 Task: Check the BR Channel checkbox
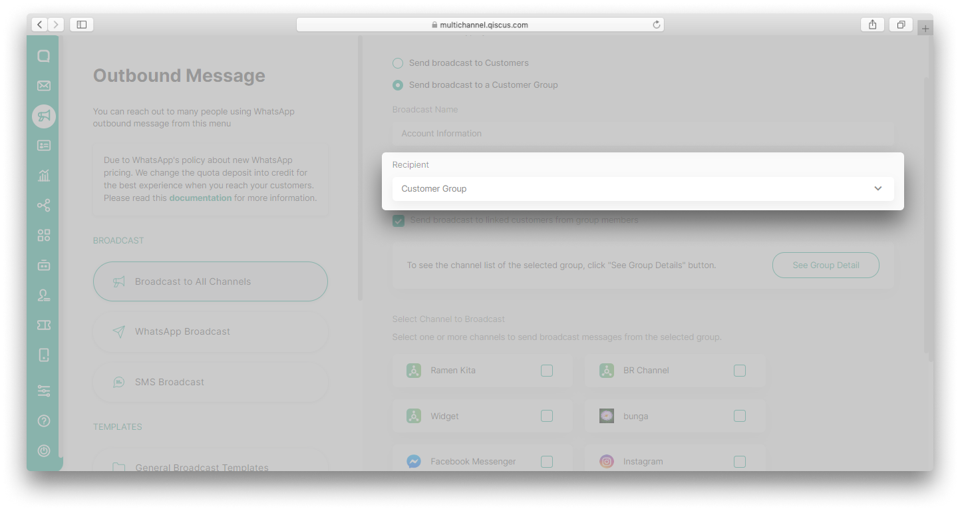click(x=740, y=371)
